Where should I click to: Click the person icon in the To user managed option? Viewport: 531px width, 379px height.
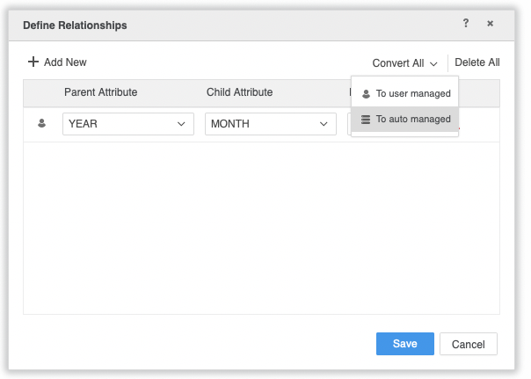coord(366,93)
